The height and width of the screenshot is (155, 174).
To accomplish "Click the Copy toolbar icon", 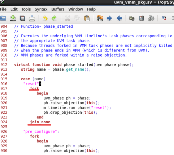I will click(x=77, y=18).
